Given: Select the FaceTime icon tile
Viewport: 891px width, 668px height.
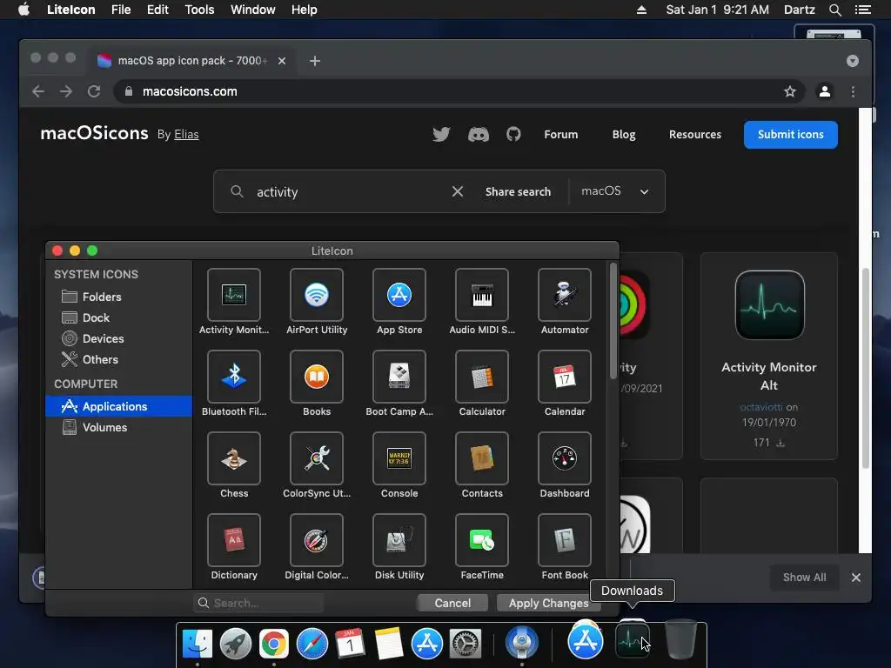Looking at the screenshot, I should pyautogui.click(x=482, y=540).
